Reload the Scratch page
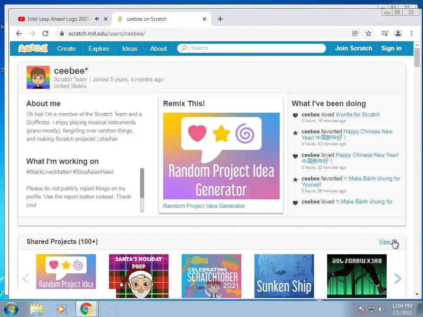This screenshot has height=317, width=423. (x=45, y=33)
